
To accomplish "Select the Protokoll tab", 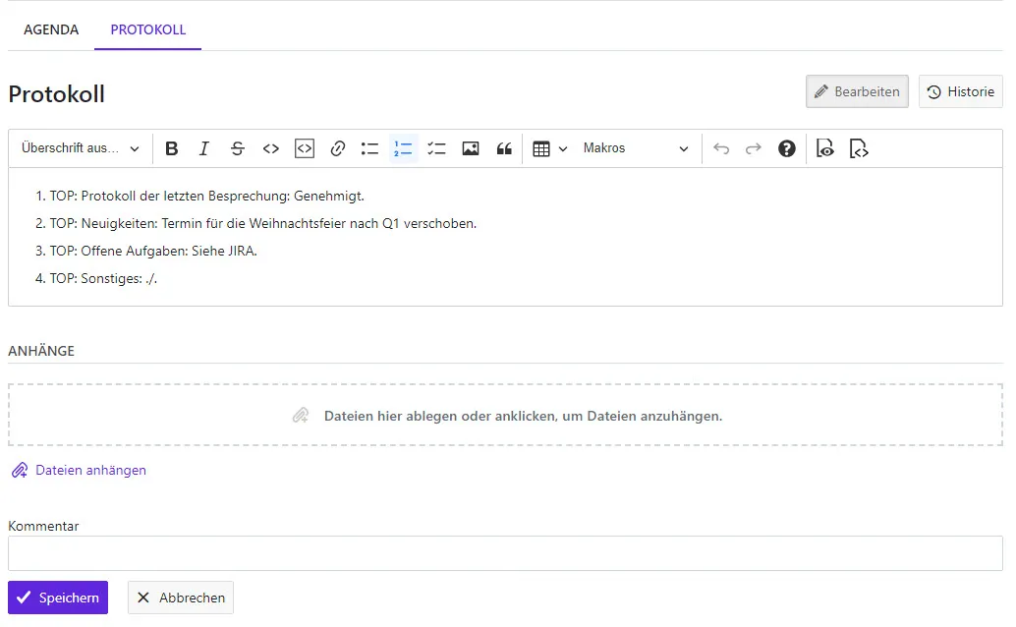I will [x=148, y=29].
